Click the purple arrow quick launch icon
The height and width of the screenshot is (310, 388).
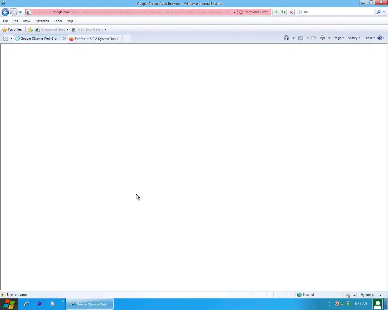[39, 304]
